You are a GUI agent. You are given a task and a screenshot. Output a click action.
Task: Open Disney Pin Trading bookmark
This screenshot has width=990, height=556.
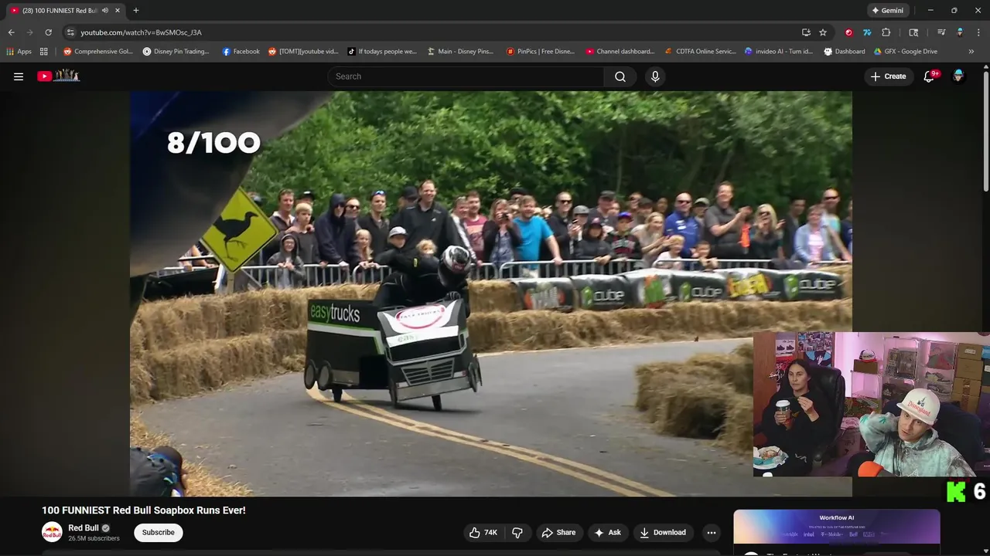click(x=176, y=52)
